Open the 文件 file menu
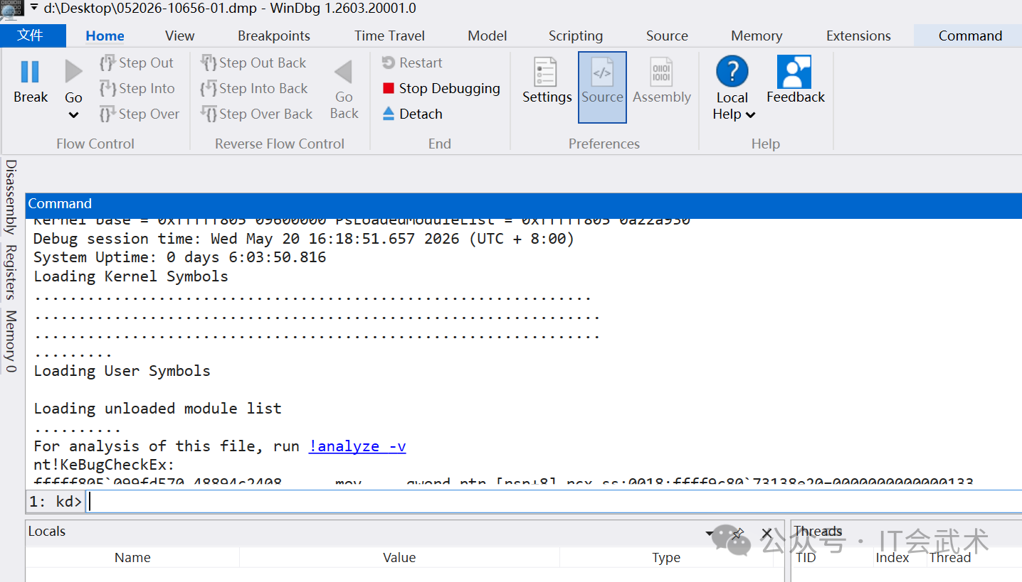1022x582 pixels. click(32, 36)
